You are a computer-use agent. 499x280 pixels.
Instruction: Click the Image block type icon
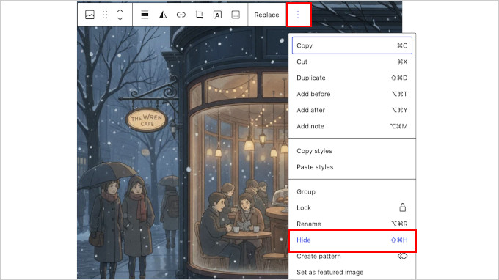[x=90, y=15]
